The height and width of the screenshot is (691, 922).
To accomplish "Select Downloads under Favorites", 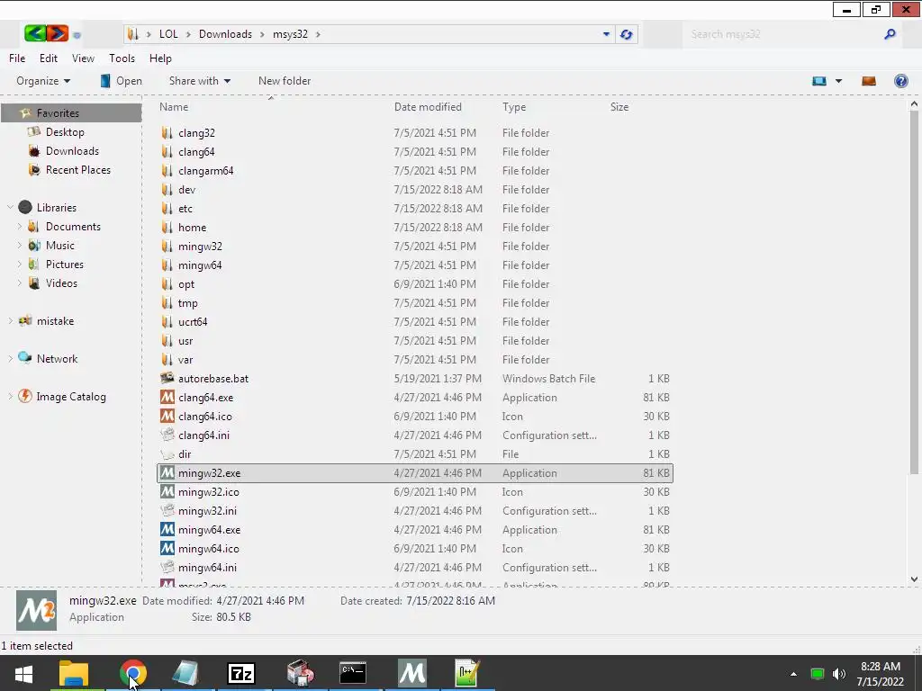I will (72, 151).
